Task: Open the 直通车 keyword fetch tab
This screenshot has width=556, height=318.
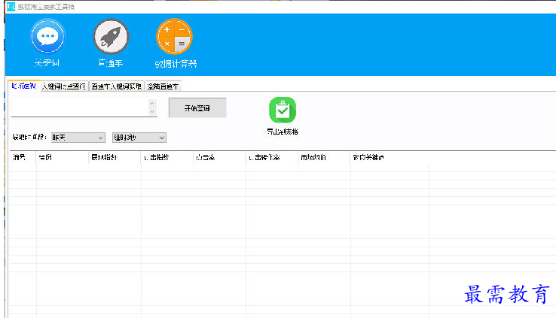Action: (x=116, y=86)
